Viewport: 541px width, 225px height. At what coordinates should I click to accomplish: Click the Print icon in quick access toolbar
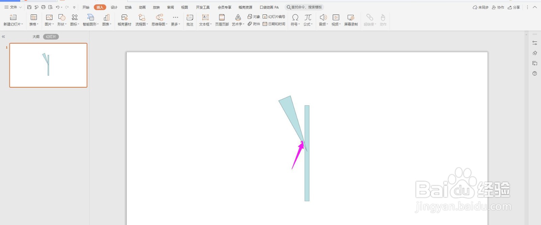[x=43, y=7]
